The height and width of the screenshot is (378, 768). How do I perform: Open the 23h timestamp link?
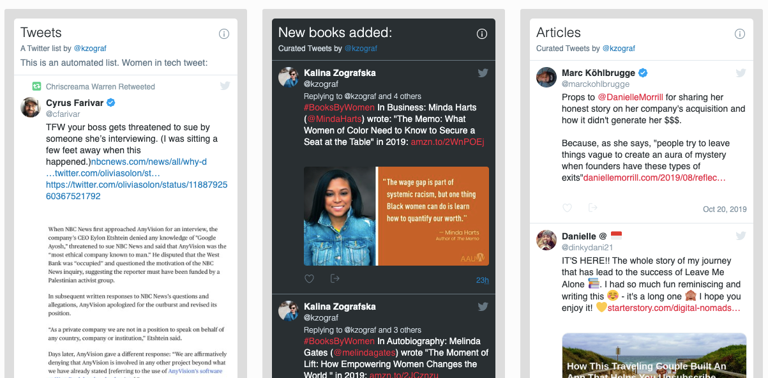[483, 280]
